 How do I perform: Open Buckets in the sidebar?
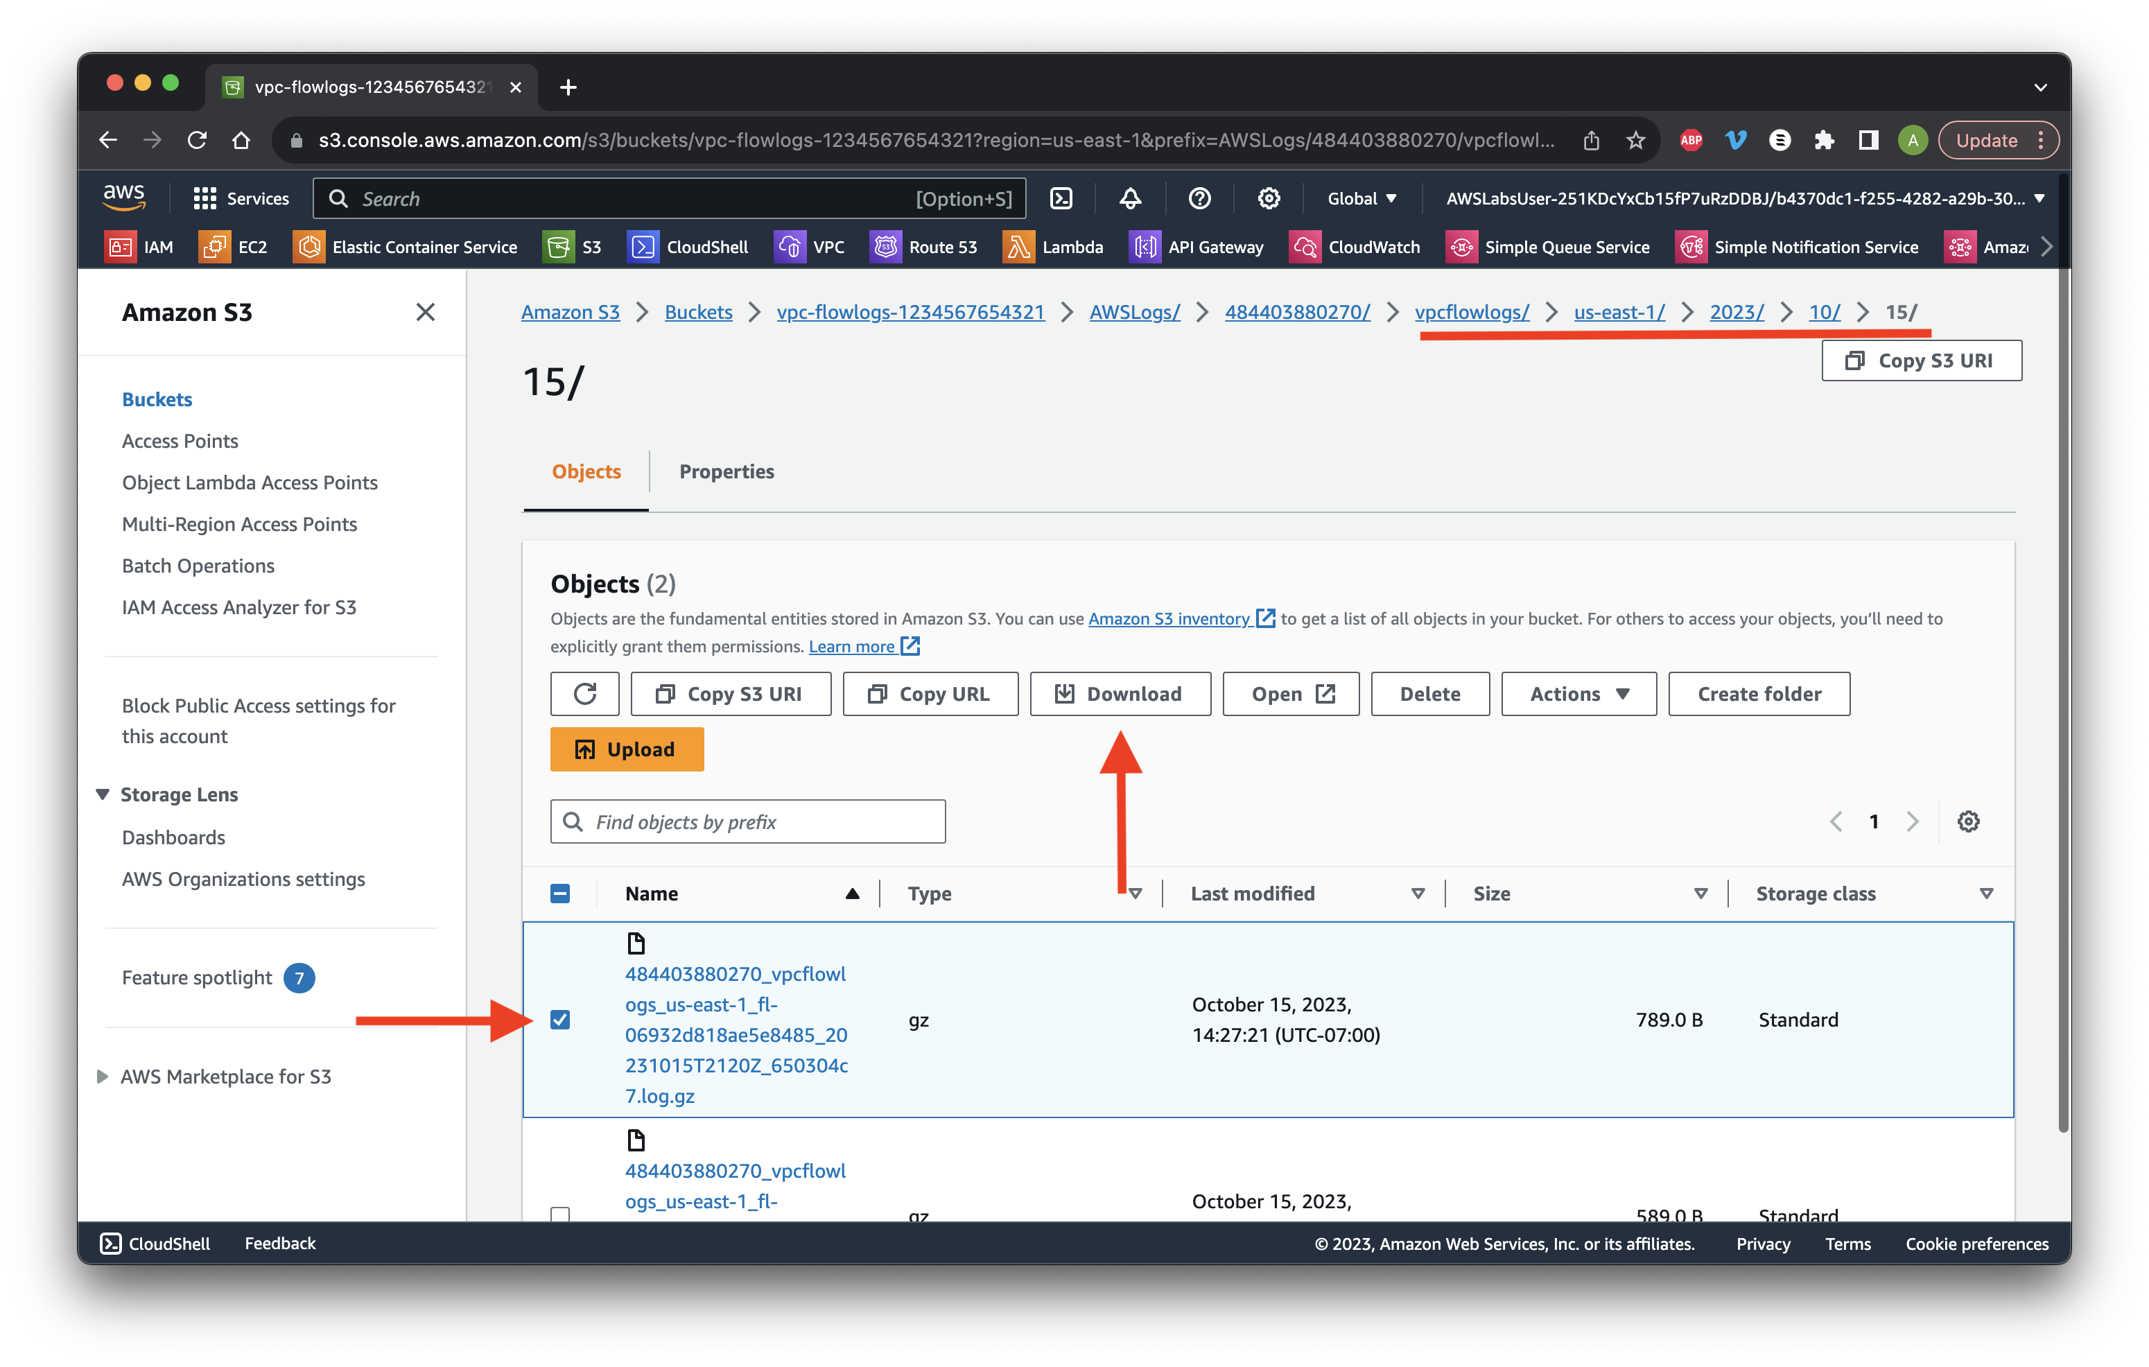click(157, 399)
